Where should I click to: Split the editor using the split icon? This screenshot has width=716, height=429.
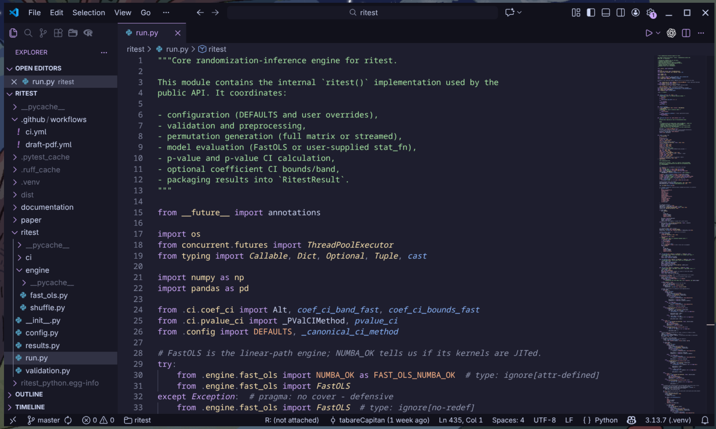(686, 33)
